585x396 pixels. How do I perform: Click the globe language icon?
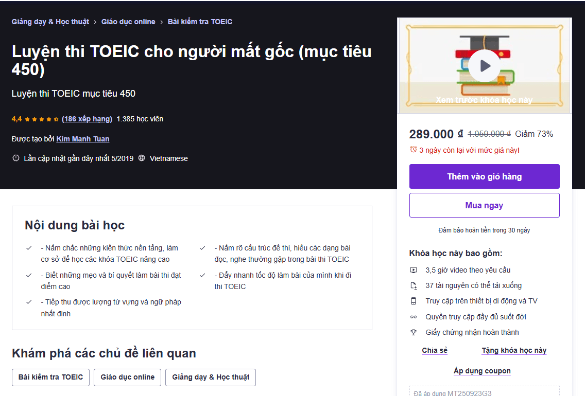[142, 158]
